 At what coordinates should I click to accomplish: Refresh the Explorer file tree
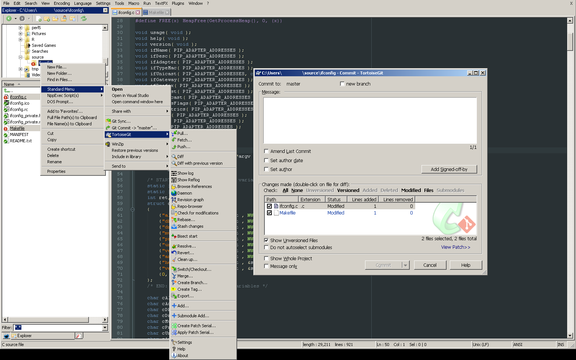point(84,19)
